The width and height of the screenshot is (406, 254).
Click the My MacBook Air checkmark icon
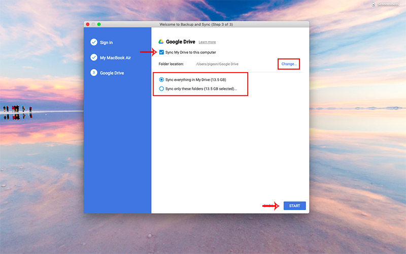pos(94,57)
